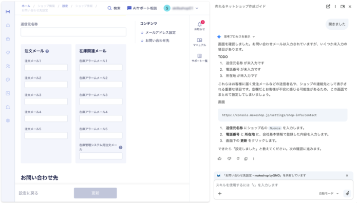
Task: Open the guide panel more-options menu
Action: coord(335,7)
